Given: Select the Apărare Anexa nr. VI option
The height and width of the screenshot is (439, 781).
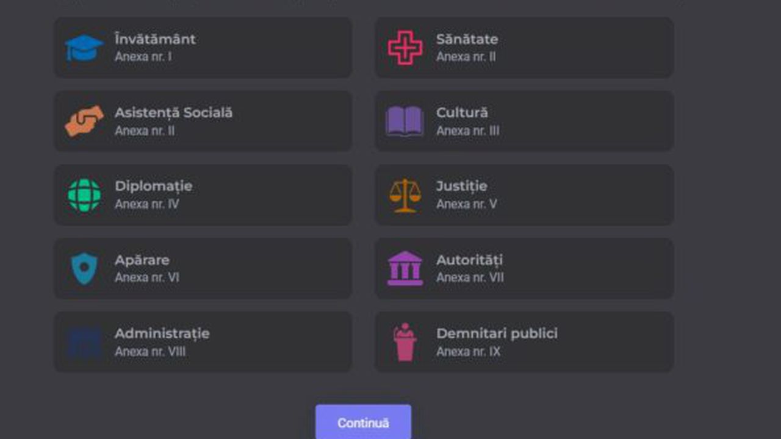Looking at the screenshot, I should pos(203,269).
